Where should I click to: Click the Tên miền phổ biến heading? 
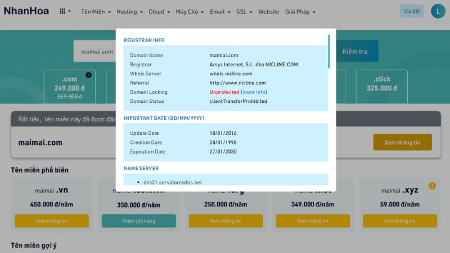[x=39, y=170]
